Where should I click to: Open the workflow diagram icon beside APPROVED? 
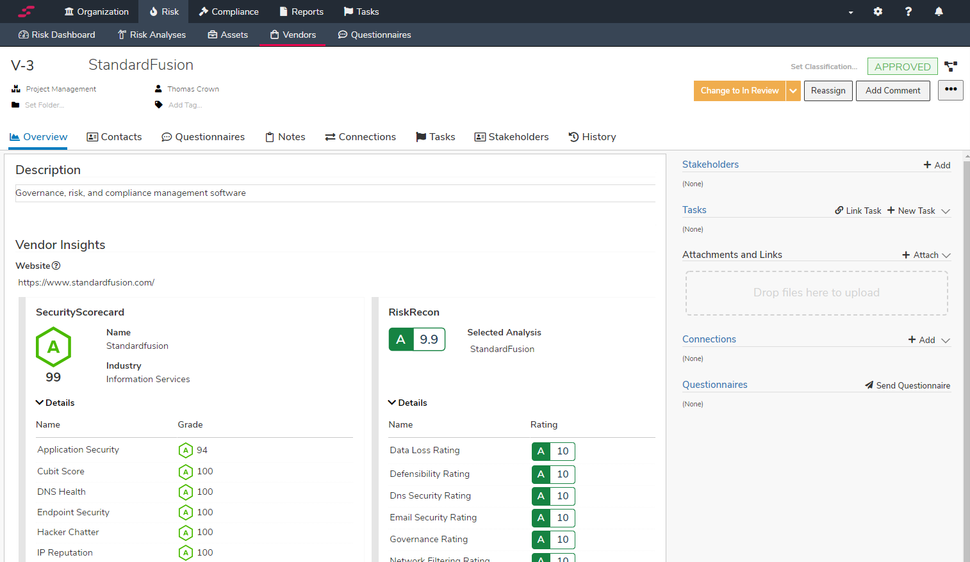pos(951,66)
